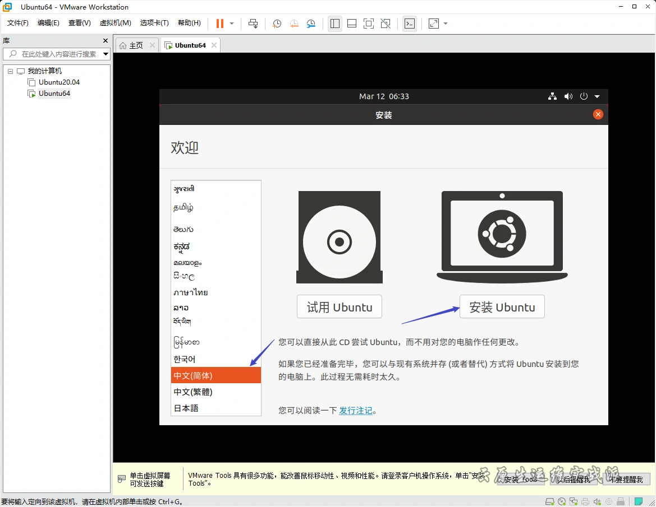Open the stretch display options dropdown

click(446, 24)
